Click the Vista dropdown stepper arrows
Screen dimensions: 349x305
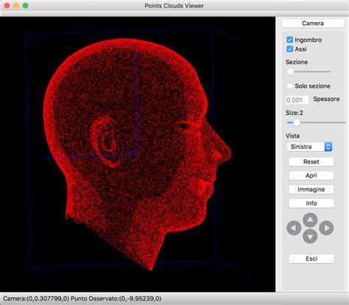click(328, 147)
